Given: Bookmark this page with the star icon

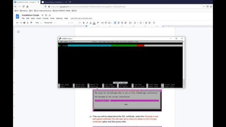Looking at the screenshot, I should click(211, 6).
